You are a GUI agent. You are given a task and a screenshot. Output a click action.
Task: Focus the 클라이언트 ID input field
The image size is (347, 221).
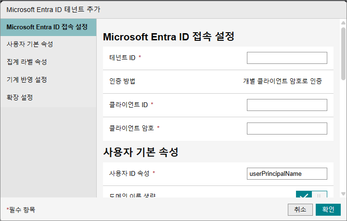(287, 105)
